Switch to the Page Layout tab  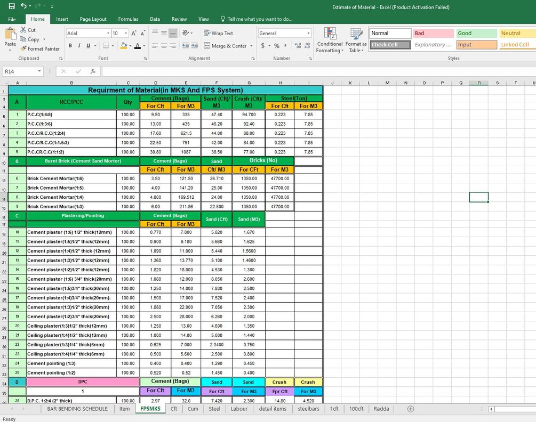pos(93,19)
